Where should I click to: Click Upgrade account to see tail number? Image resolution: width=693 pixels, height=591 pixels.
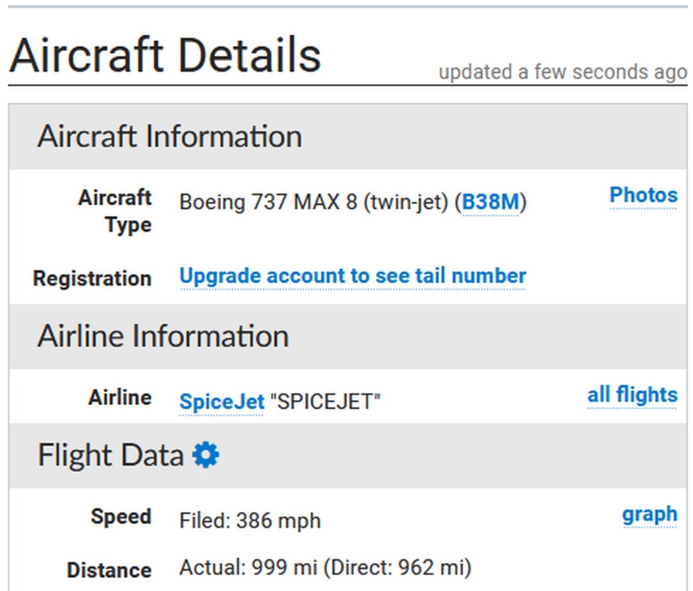353,276
